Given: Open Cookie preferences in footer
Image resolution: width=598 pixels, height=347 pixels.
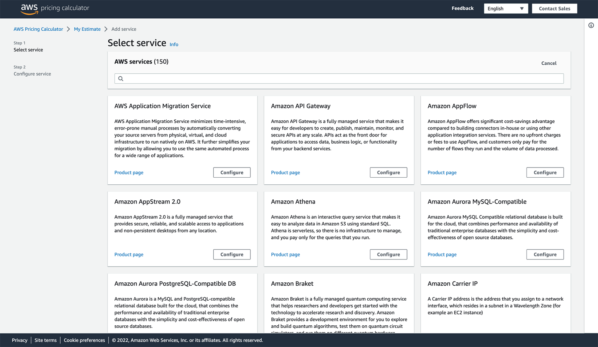Looking at the screenshot, I should tap(84, 340).
